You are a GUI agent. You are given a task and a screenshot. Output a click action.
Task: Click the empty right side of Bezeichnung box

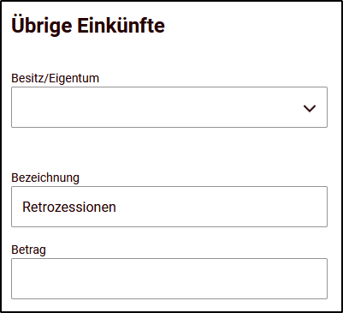257,207
